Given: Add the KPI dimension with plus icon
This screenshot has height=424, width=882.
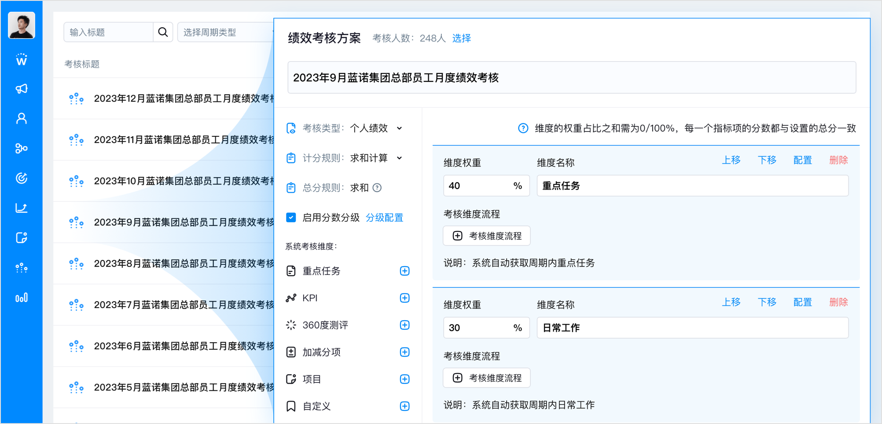Looking at the screenshot, I should (x=404, y=298).
